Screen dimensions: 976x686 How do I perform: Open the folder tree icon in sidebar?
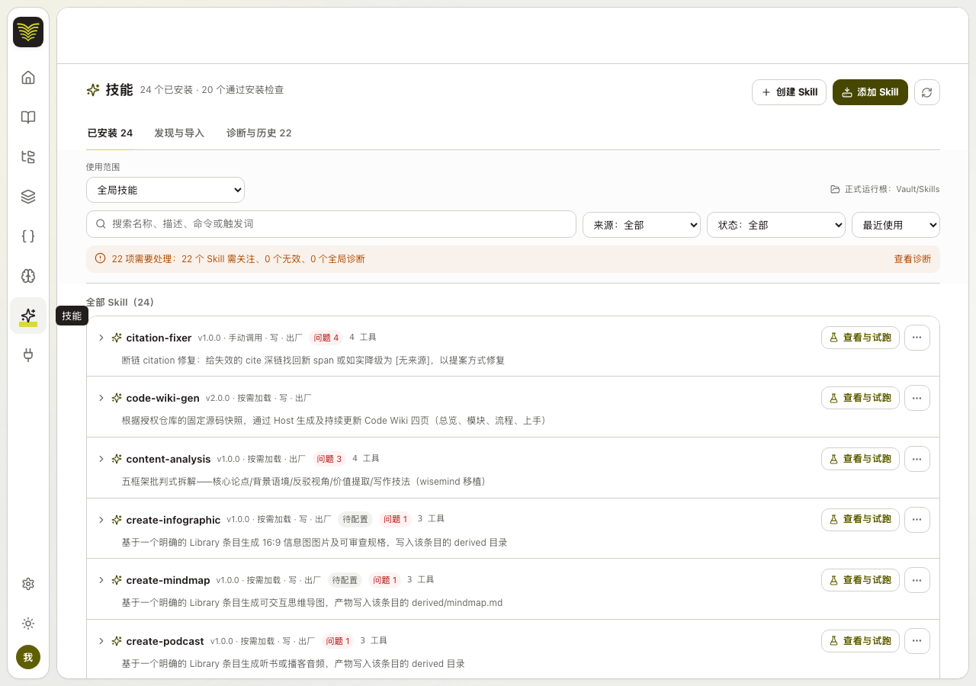click(28, 157)
